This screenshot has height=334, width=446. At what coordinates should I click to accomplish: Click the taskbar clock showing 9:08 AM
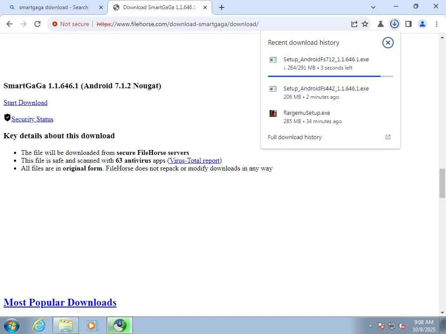424,326
